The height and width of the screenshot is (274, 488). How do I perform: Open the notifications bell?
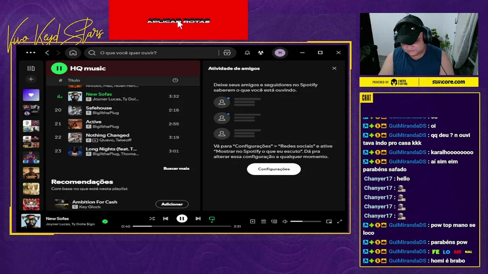[247, 53]
